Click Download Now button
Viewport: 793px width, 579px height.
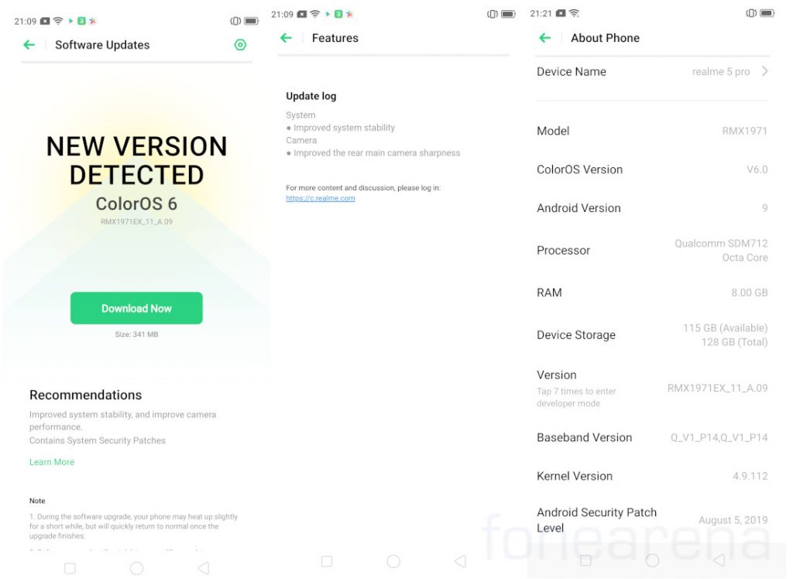click(x=136, y=308)
